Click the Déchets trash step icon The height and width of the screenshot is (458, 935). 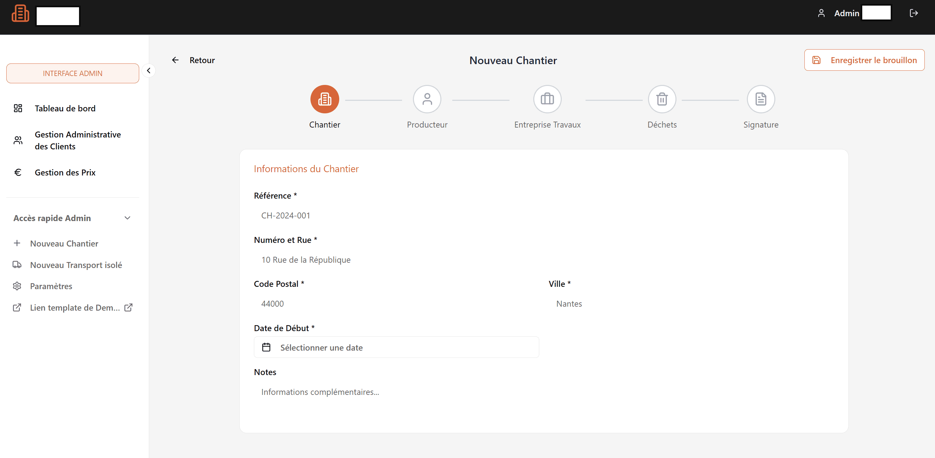(x=662, y=99)
